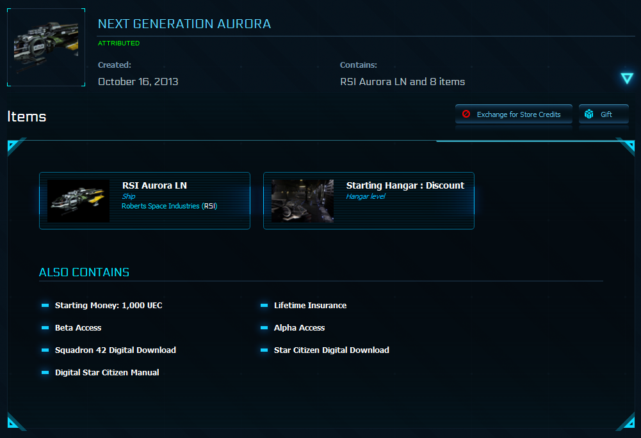The width and height of the screenshot is (641, 438).
Task: Click Digital Star Citizen Manual entry
Action: (x=107, y=372)
